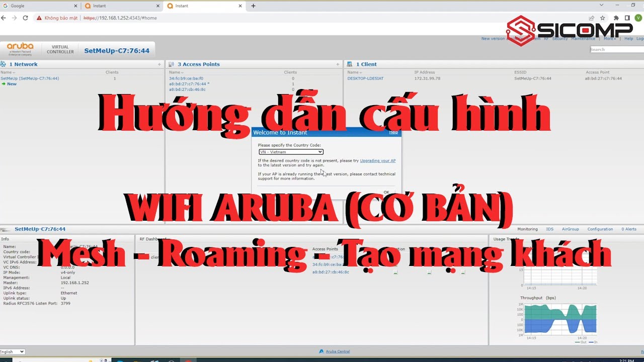The image size is (644, 362).
Task: Open a new browser tab with the plus
Action: [253, 6]
